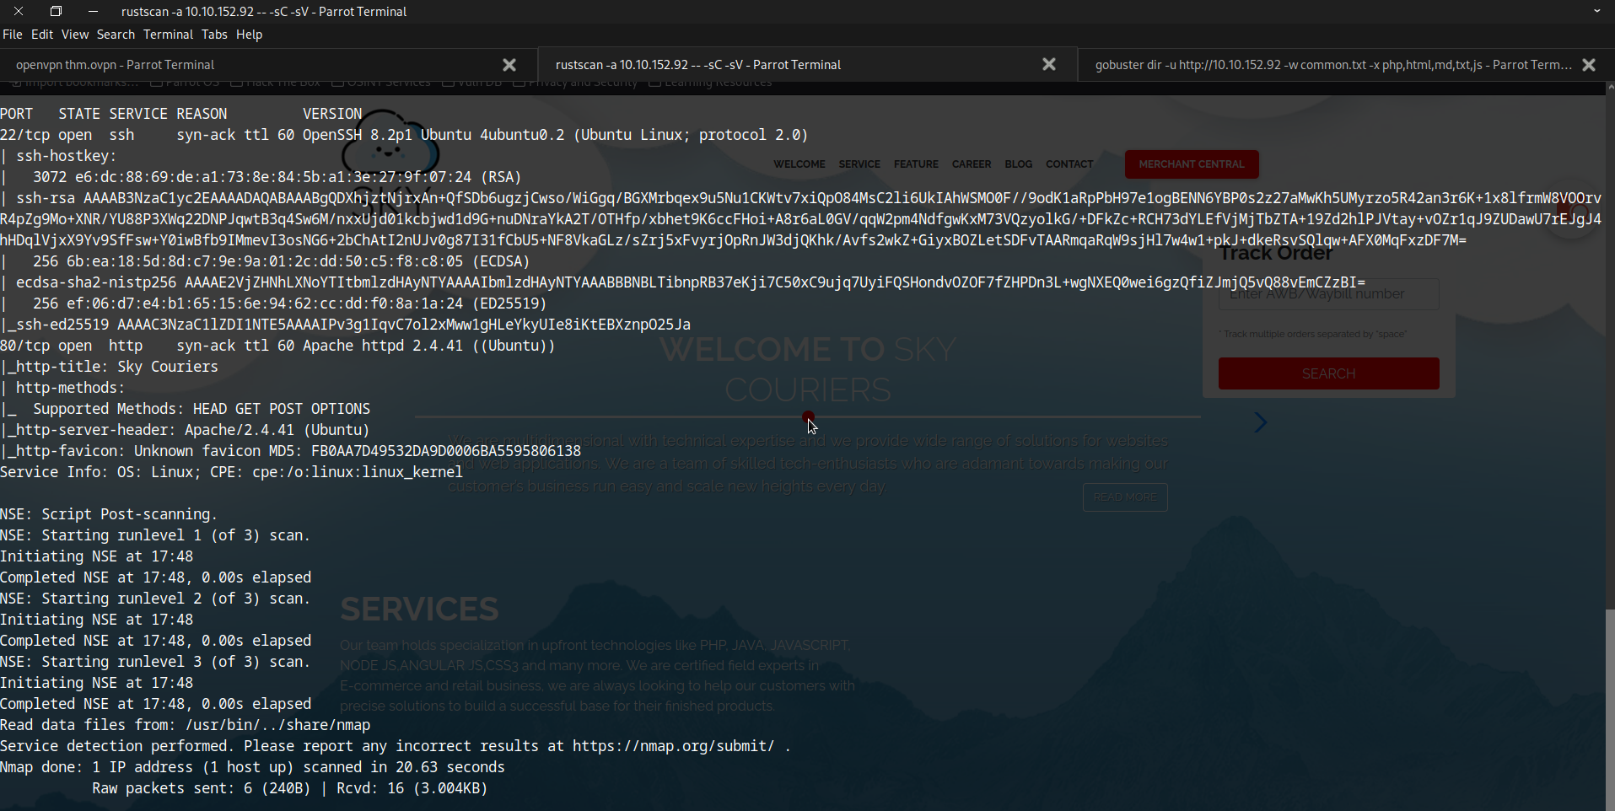
Task: Click the red SEARCH button on background webpage
Action: coord(1328,373)
